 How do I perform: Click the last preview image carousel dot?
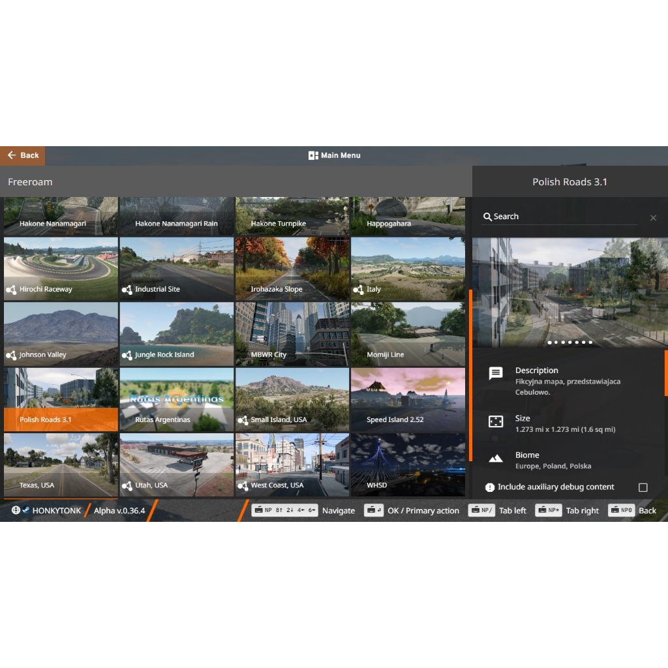pyautogui.click(x=590, y=342)
